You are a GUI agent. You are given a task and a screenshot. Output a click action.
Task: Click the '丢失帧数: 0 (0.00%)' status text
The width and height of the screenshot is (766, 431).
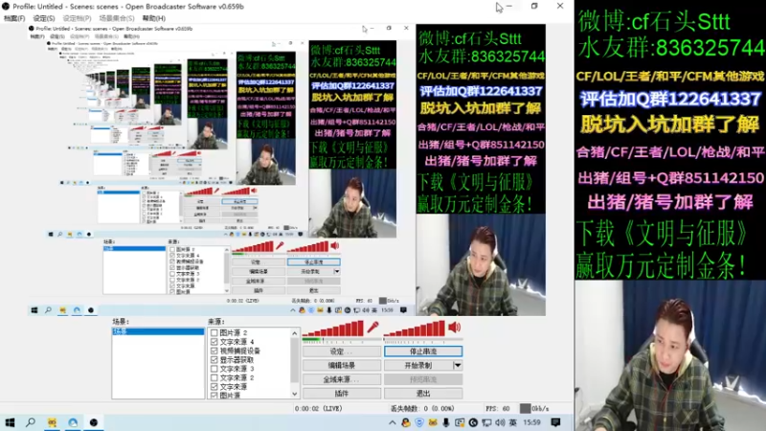[x=422, y=409]
